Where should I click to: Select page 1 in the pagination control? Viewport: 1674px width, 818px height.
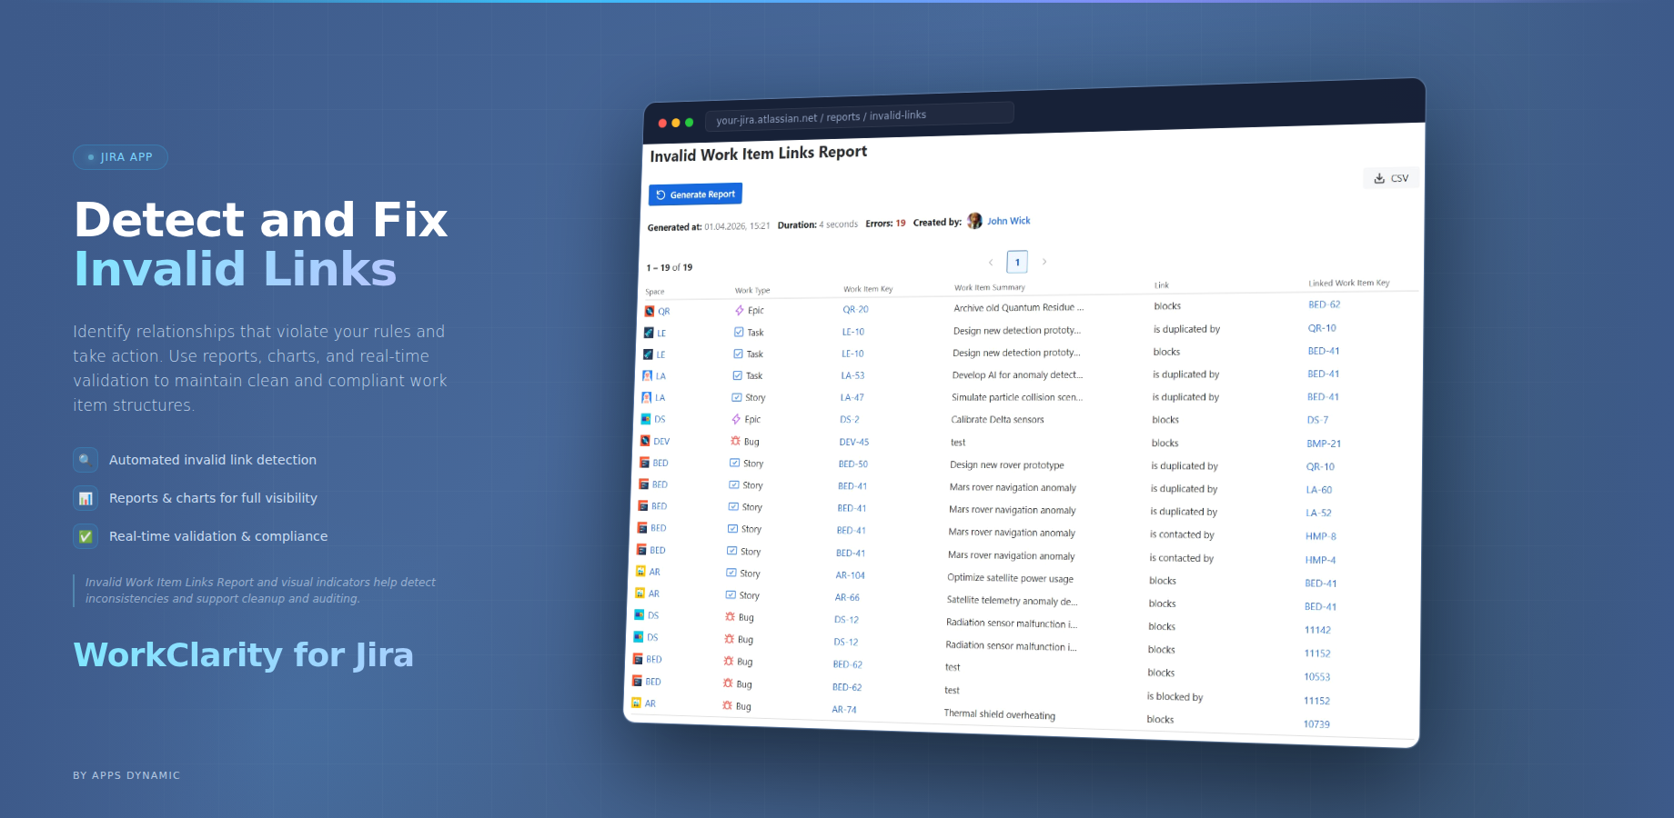pyautogui.click(x=1017, y=262)
